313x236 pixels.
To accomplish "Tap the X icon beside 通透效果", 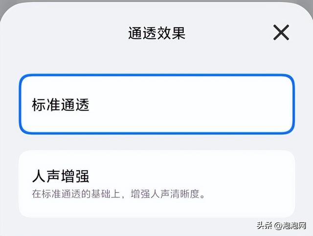I will coord(281,33).
